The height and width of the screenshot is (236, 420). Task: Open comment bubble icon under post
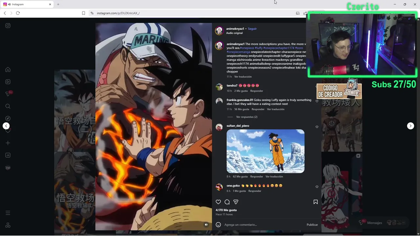(227, 202)
